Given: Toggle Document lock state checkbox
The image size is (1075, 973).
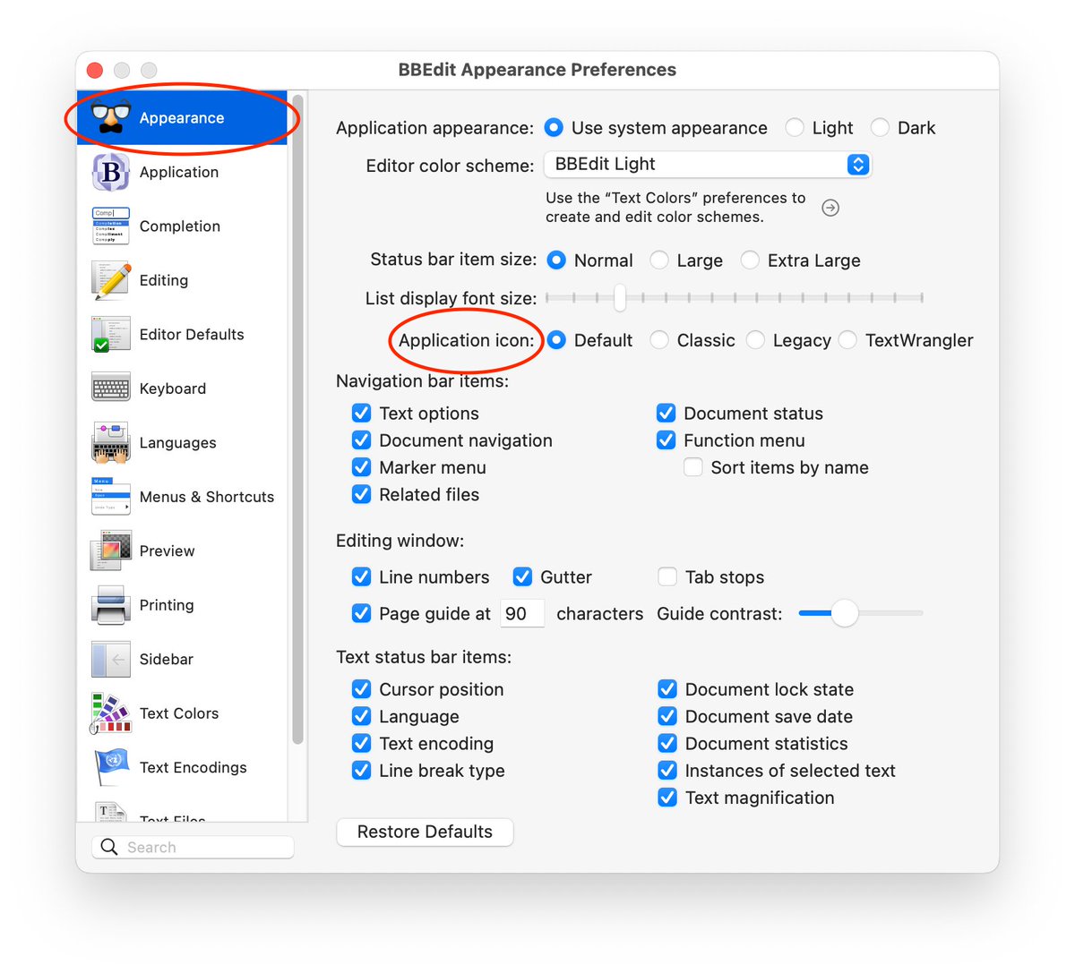Looking at the screenshot, I should click(x=667, y=688).
